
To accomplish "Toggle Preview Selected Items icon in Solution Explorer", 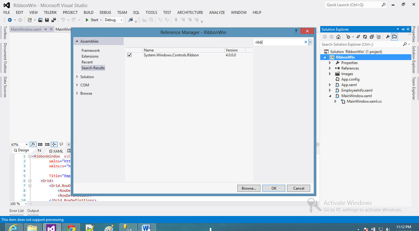I will (394, 37).
